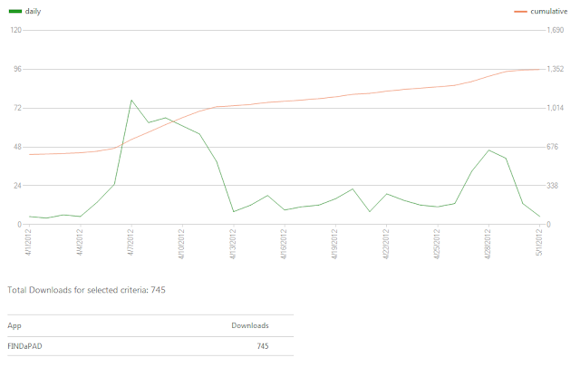Select the 4/1/2012 date axis label
The width and height of the screenshot is (580, 367).
click(x=29, y=243)
